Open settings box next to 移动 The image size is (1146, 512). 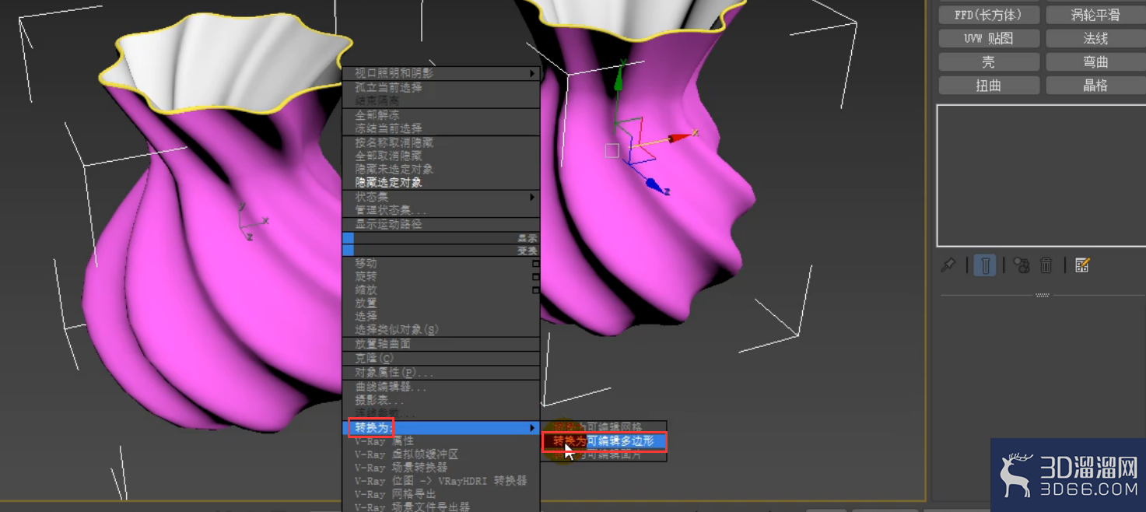coord(536,264)
